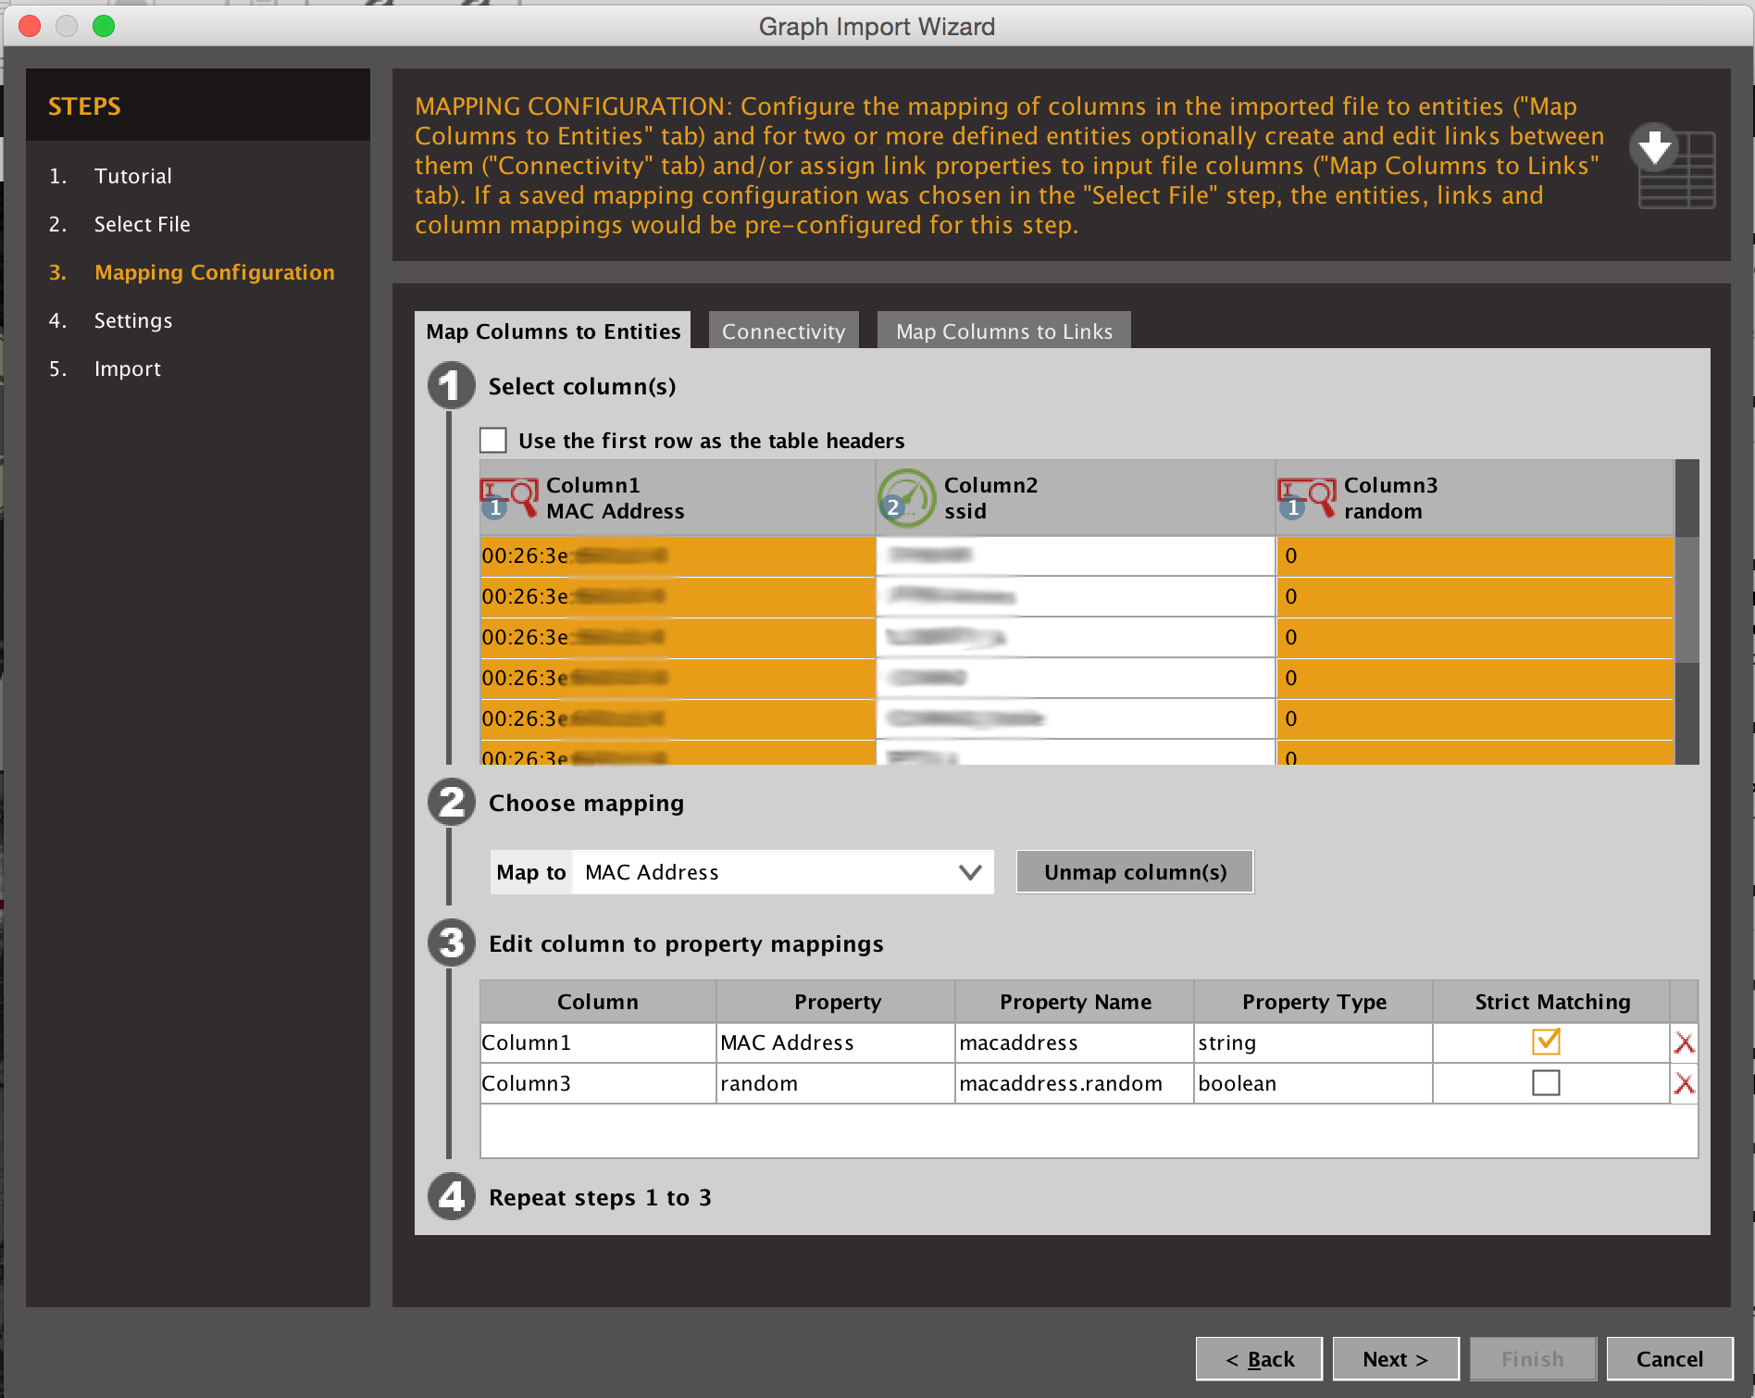Click the string Property Type cell

click(x=1313, y=1043)
